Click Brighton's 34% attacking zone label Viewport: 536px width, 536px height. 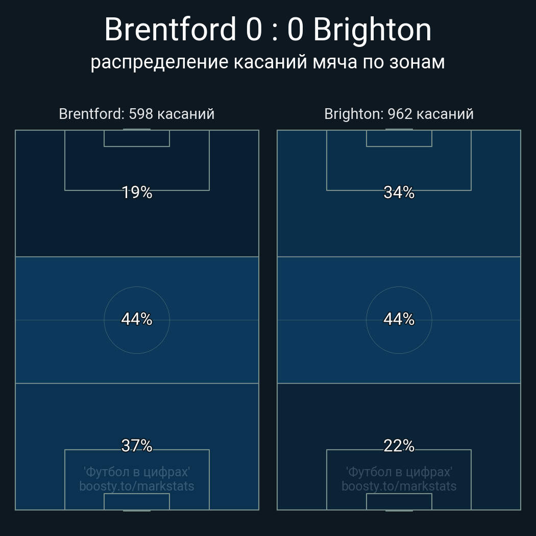tap(399, 192)
